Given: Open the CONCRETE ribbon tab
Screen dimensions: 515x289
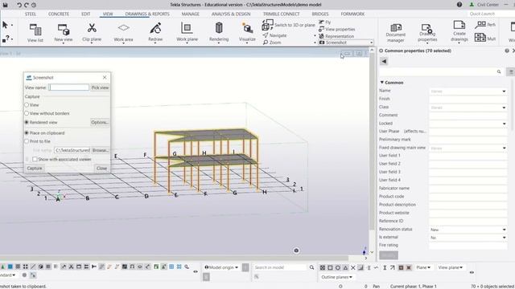Looking at the screenshot, I should tap(59, 14).
